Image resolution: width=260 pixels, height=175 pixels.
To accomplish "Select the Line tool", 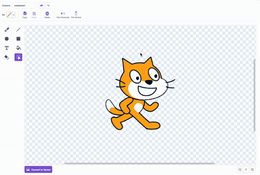I will 18,30.
